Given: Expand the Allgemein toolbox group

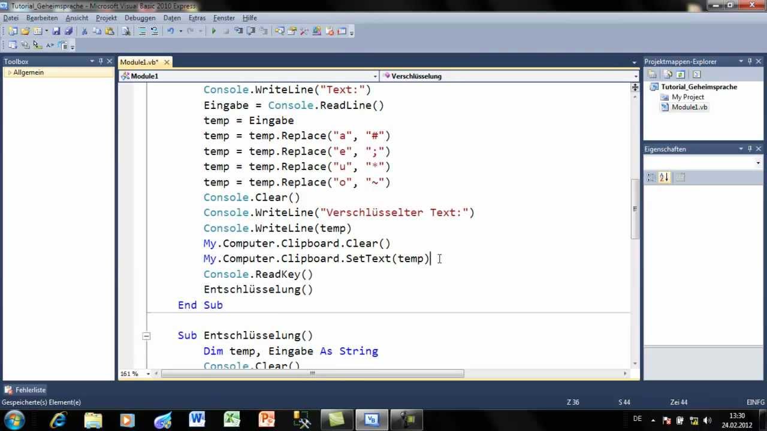Looking at the screenshot, I should point(9,72).
